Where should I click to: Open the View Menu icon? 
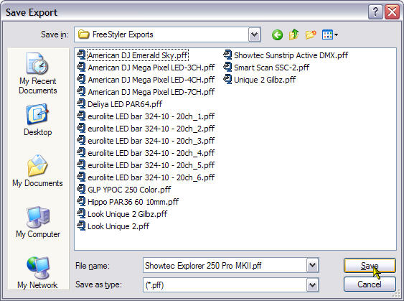coord(330,34)
